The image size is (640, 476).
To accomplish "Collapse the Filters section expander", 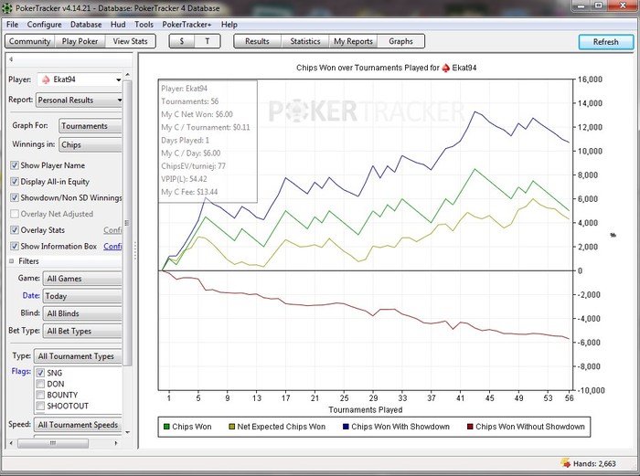I will click(11, 261).
